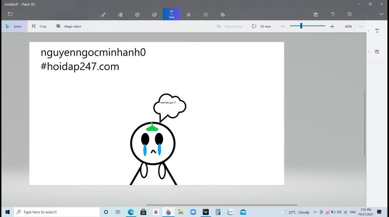Image resolution: width=389 pixels, height=217 pixels.
Task: Undo the last action
Action: (333, 14)
